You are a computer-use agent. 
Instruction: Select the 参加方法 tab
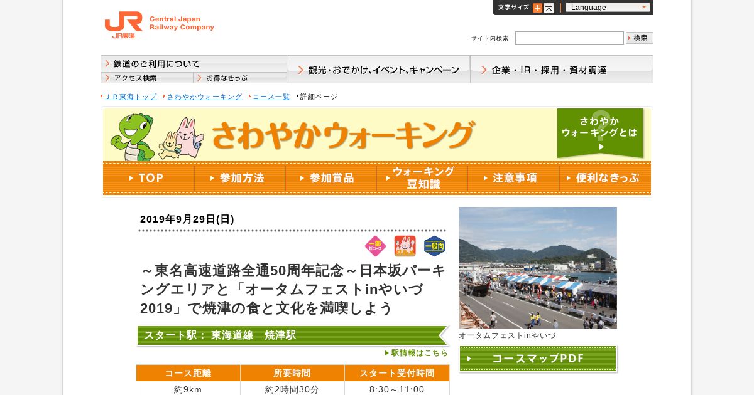pyautogui.click(x=239, y=178)
